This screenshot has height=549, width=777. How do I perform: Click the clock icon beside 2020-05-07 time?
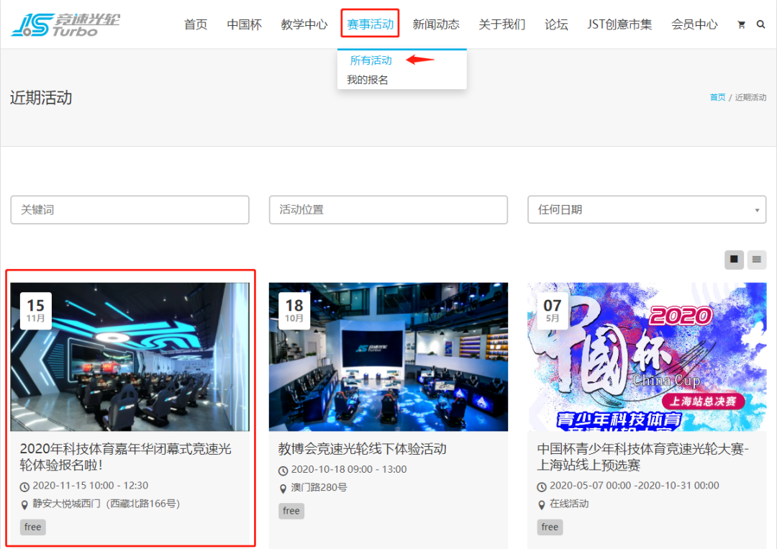[542, 486]
